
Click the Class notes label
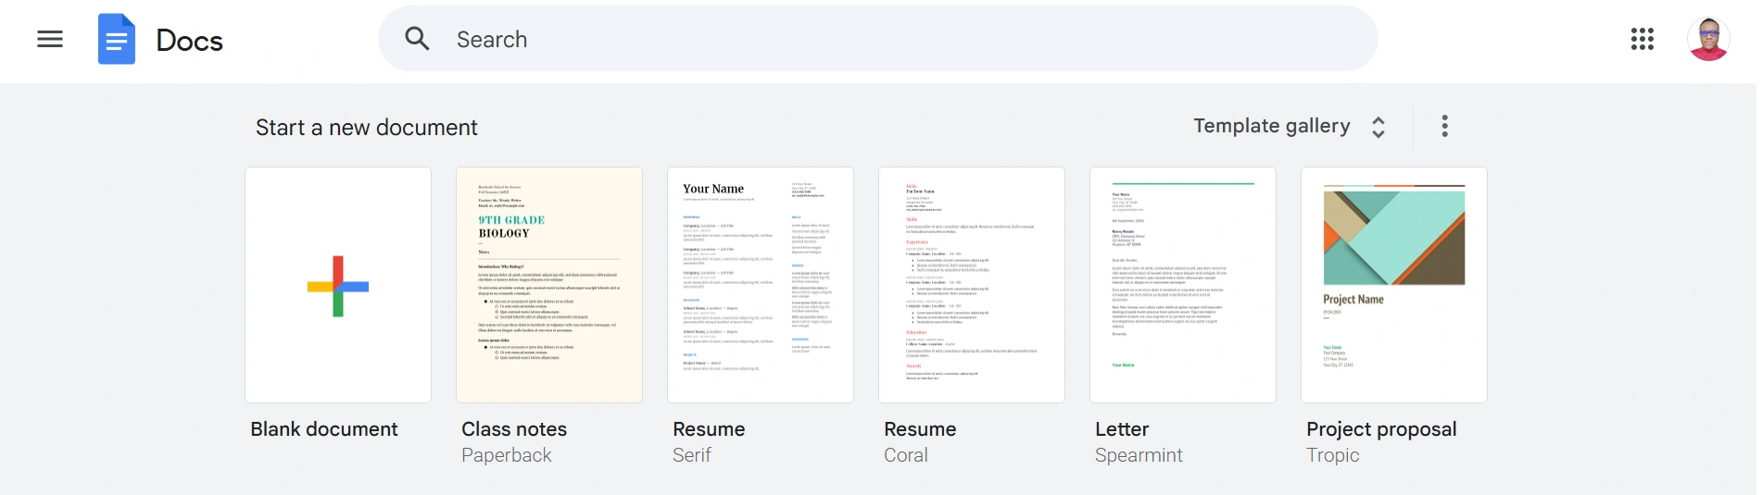(514, 429)
